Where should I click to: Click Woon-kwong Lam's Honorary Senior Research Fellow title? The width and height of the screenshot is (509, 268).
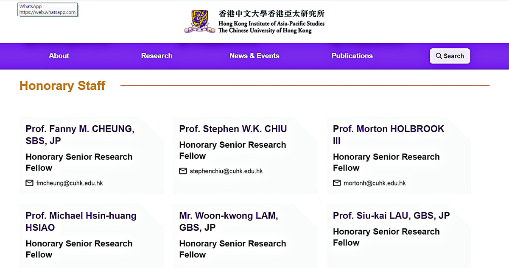[232, 249]
